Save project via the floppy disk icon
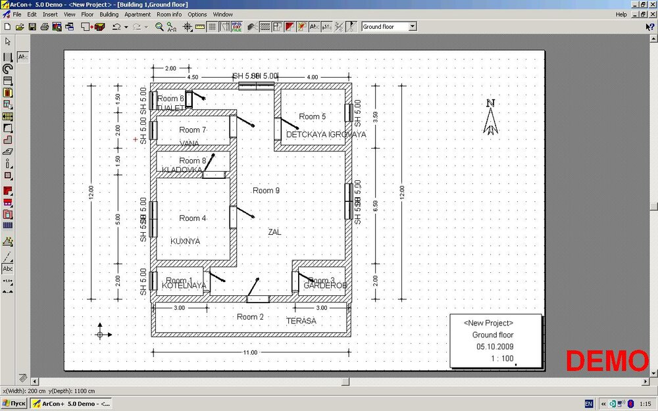The image size is (658, 411). click(32, 27)
